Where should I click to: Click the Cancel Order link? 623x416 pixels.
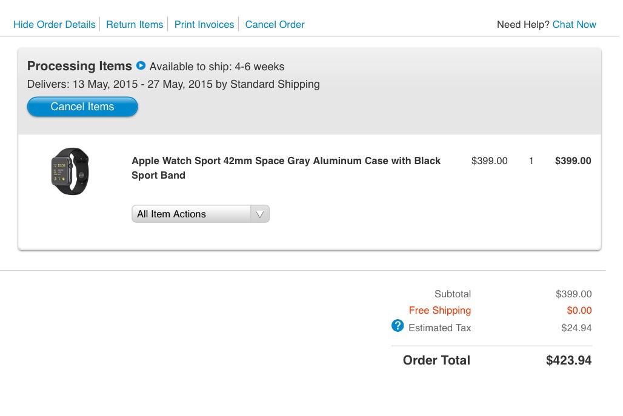[275, 25]
